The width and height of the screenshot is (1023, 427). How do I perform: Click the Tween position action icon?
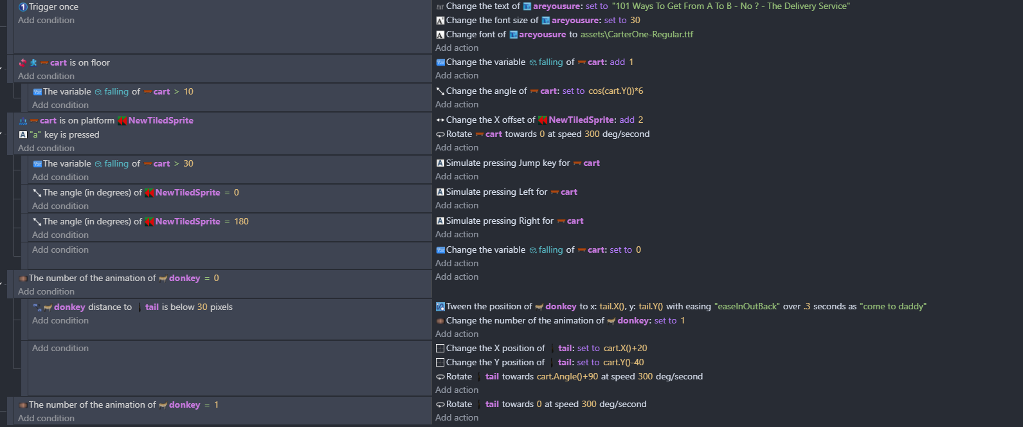tap(440, 307)
